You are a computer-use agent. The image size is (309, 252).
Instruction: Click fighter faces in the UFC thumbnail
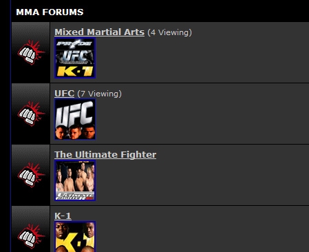(75, 132)
